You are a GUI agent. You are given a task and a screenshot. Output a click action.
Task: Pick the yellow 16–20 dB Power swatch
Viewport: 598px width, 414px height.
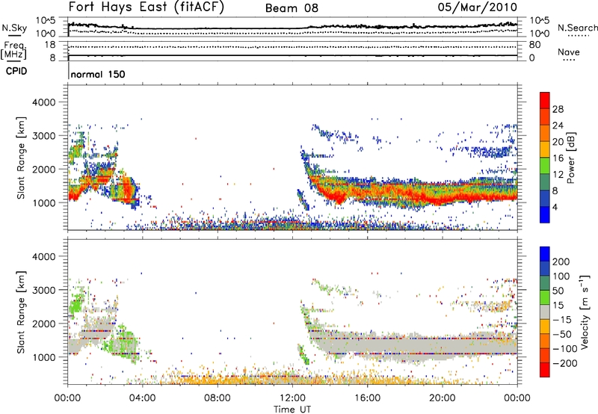point(545,149)
